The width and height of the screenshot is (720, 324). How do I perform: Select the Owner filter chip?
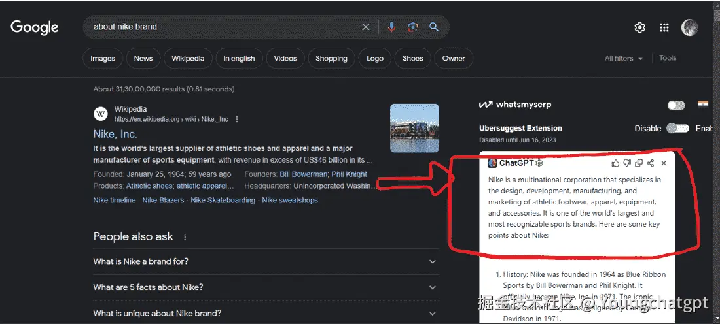tap(454, 58)
